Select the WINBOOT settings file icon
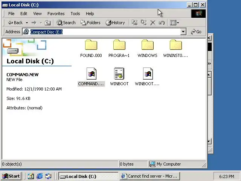241x181 pixels. point(119,74)
